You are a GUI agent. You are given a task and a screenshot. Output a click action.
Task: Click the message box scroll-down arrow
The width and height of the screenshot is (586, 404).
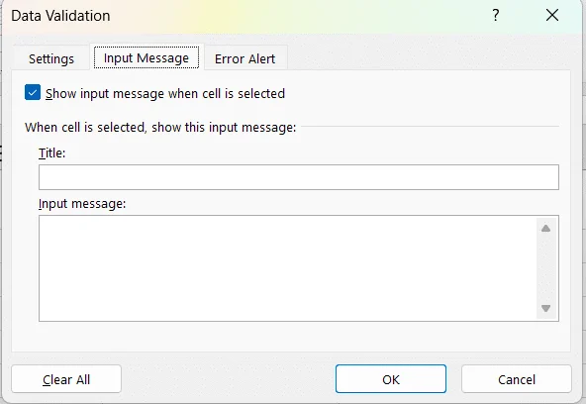coord(545,308)
